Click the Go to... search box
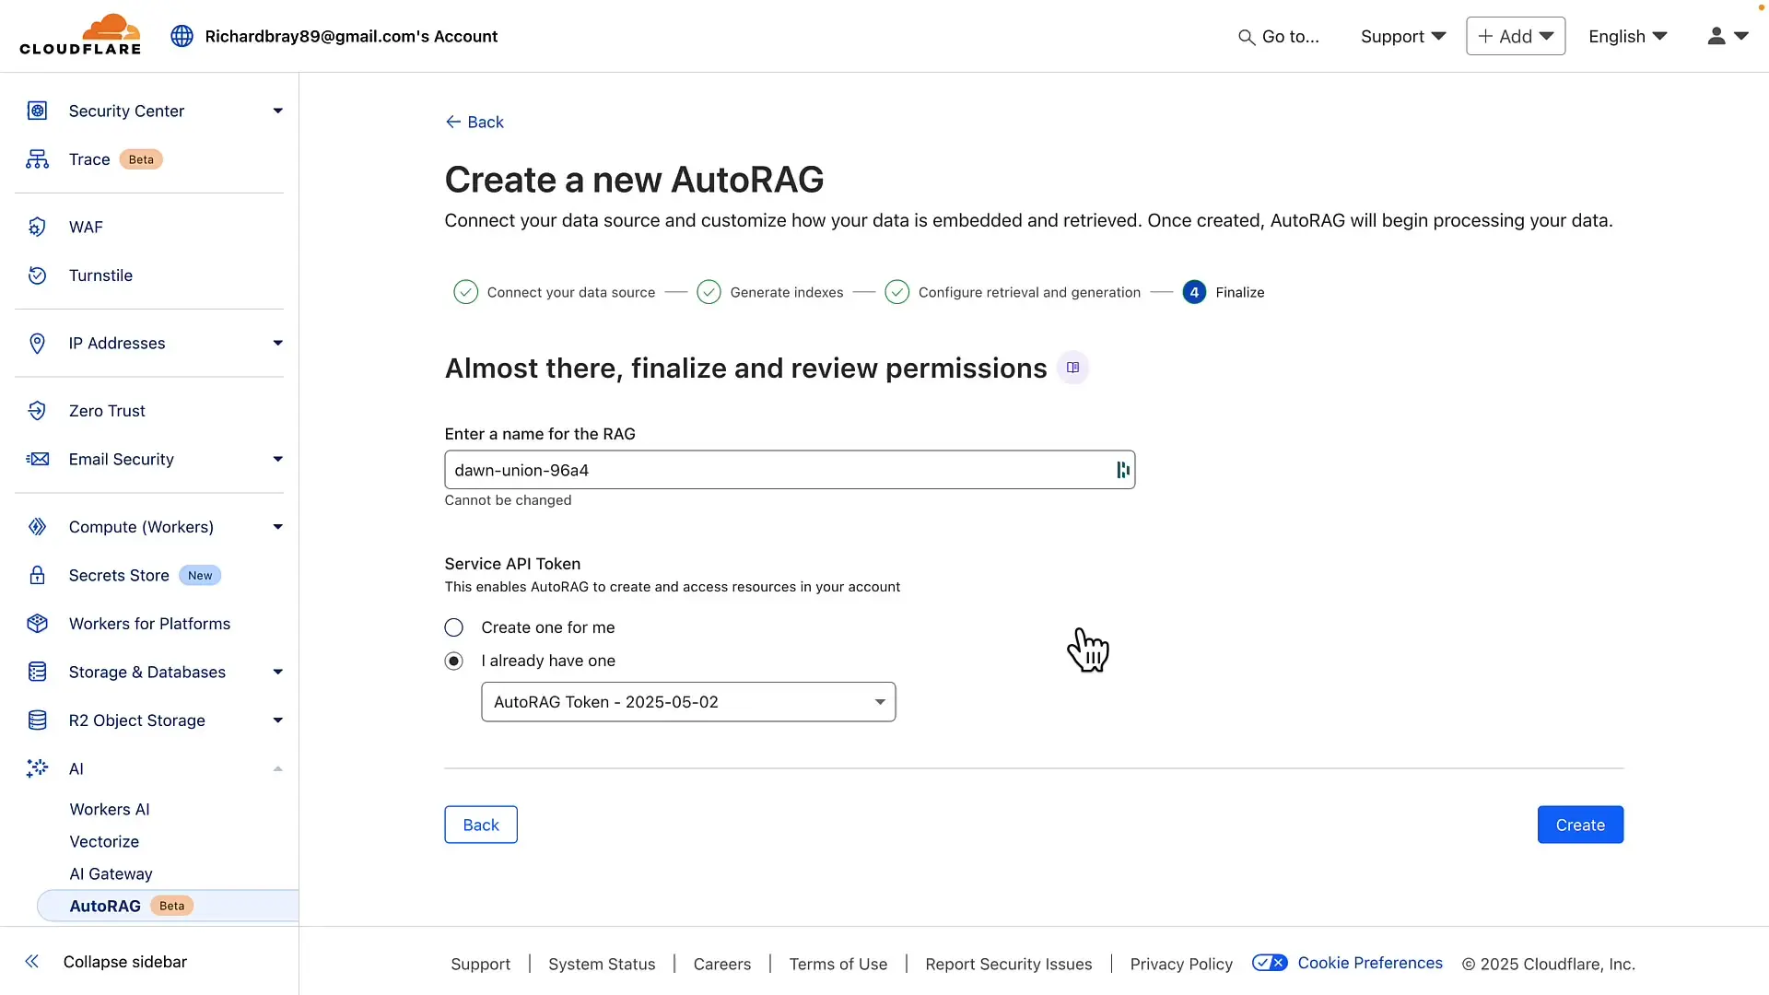This screenshot has height=995, width=1769. point(1278,36)
